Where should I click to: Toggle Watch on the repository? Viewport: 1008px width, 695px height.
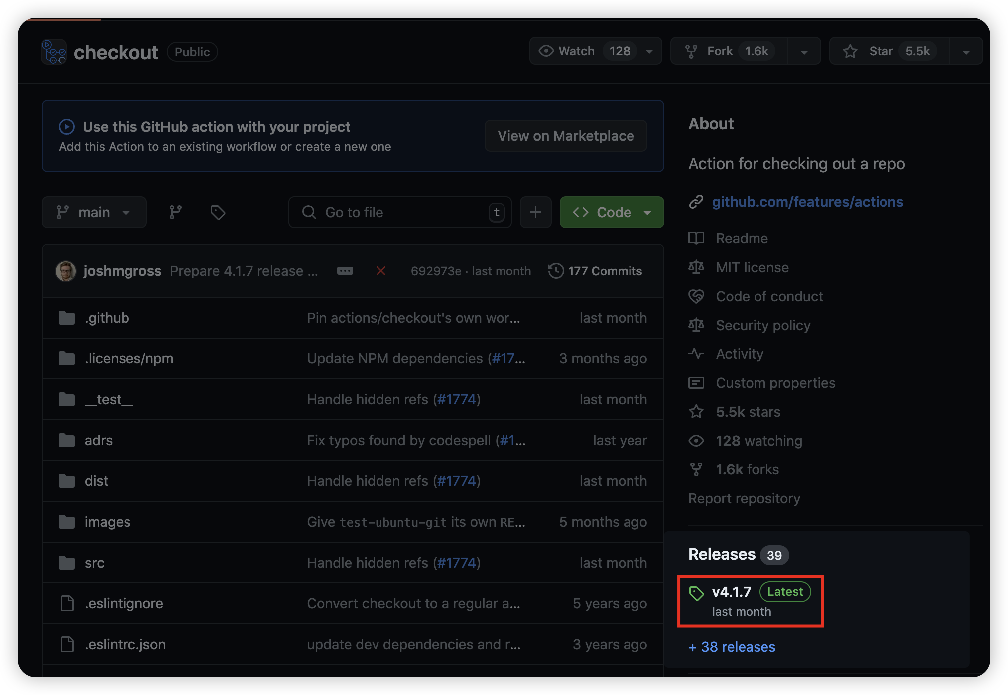pos(578,51)
